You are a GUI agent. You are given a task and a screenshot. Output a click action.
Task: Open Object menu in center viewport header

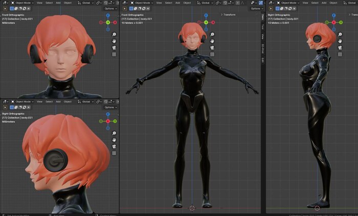point(187,3)
